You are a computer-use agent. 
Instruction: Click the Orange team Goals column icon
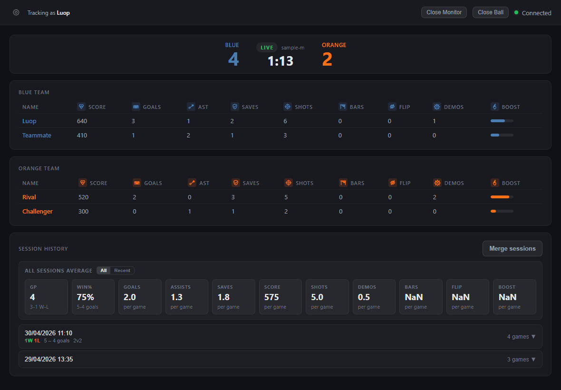[x=137, y=183]
